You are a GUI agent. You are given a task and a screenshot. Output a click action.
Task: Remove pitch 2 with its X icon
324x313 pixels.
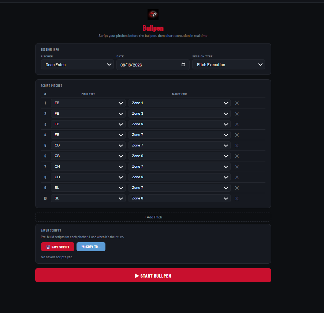(x=237, y=114)
